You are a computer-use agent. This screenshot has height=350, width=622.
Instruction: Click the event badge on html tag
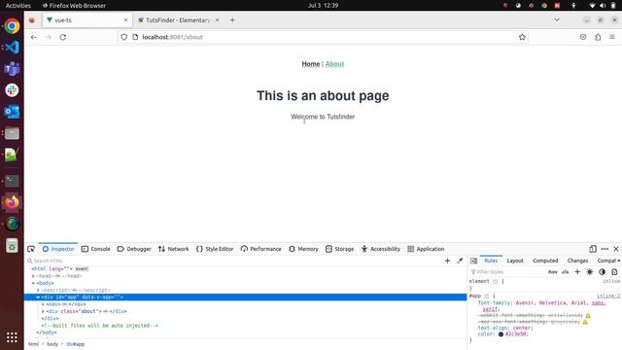82,268
